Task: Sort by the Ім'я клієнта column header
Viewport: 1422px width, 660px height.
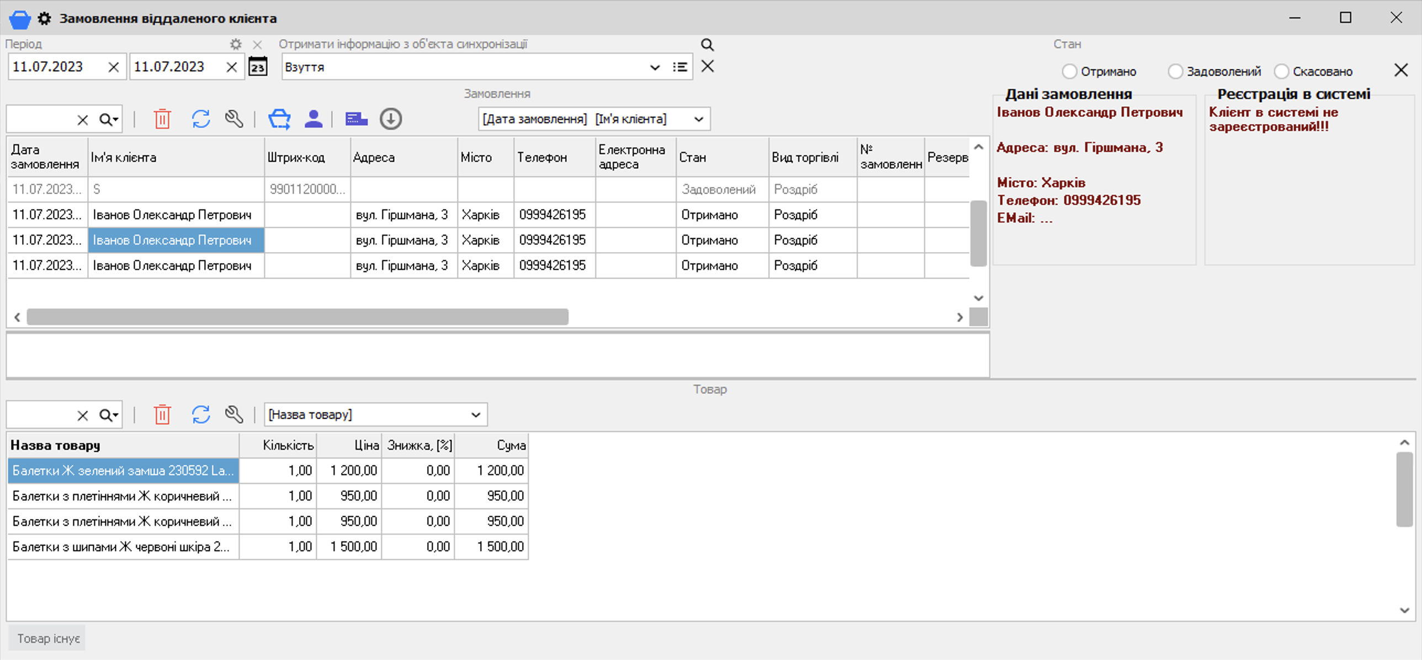Action: pos(176,157)
